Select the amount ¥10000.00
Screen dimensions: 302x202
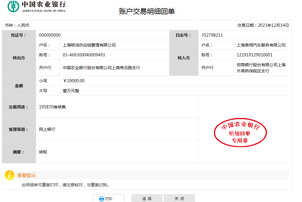coord(74,81)
